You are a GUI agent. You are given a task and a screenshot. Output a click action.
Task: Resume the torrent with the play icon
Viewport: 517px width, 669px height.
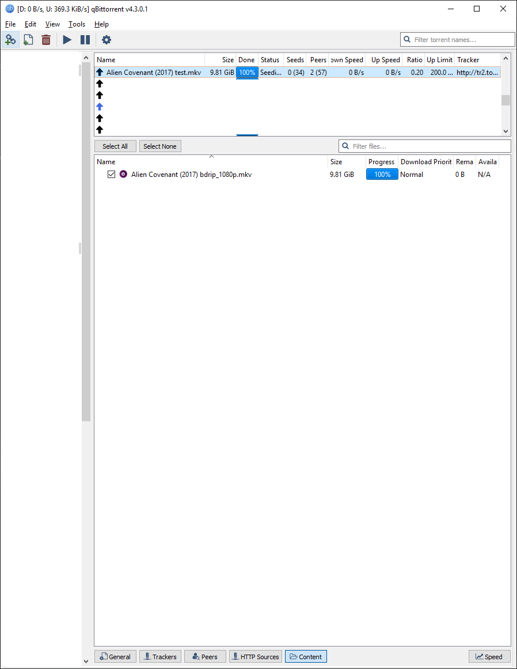[66, 39]
